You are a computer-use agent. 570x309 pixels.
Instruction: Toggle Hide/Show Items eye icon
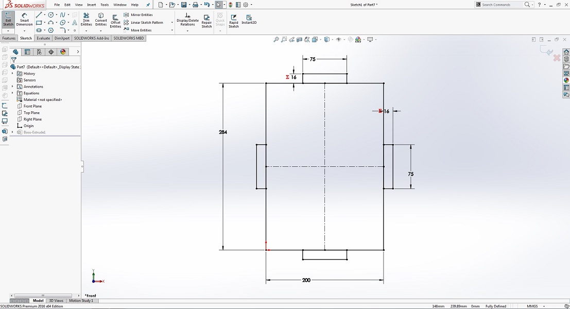(338, 39)
